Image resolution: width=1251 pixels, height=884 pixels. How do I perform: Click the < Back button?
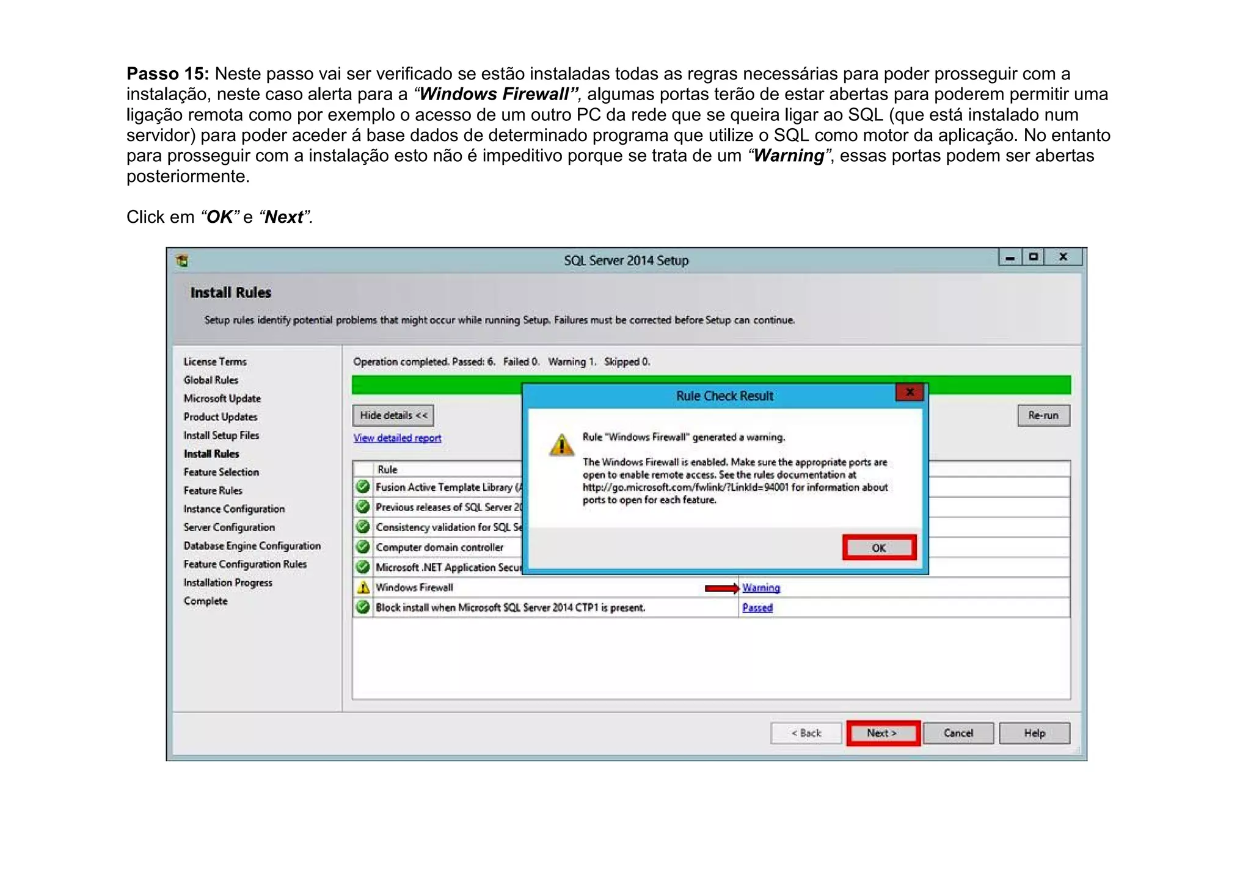(x=806, y=733)
